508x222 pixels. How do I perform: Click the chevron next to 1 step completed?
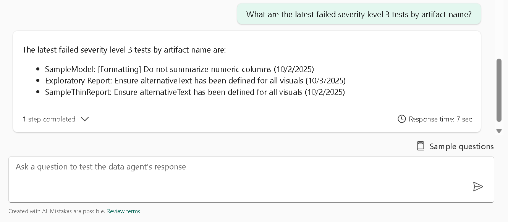point(85,119)
